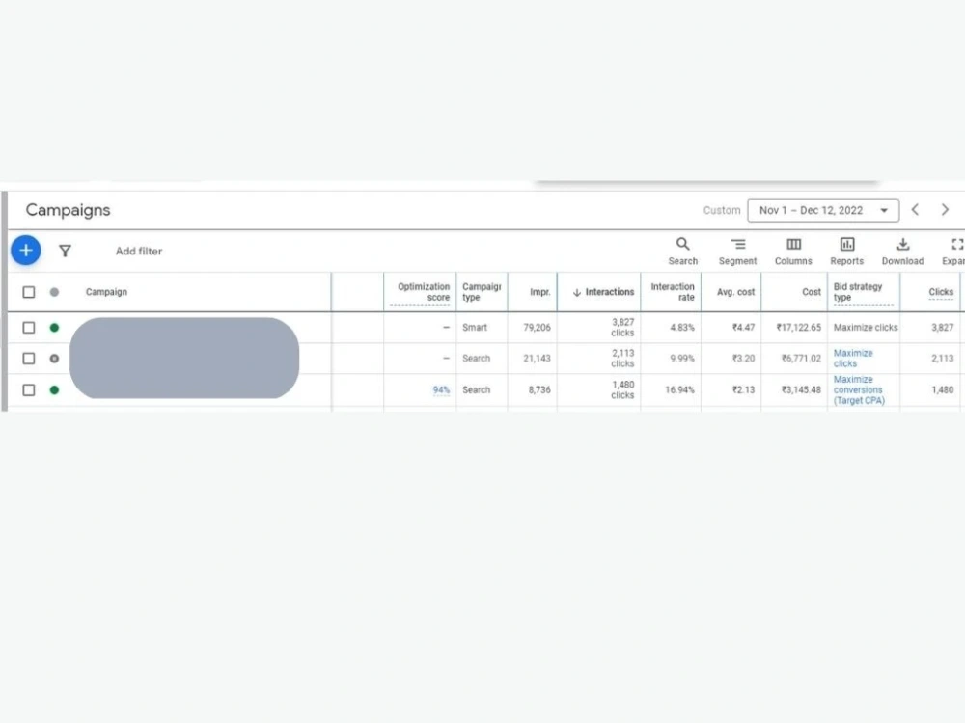965x723 pixels.
Task: Click the ₹3.20 average cost cell
Action: pos(743,359)
